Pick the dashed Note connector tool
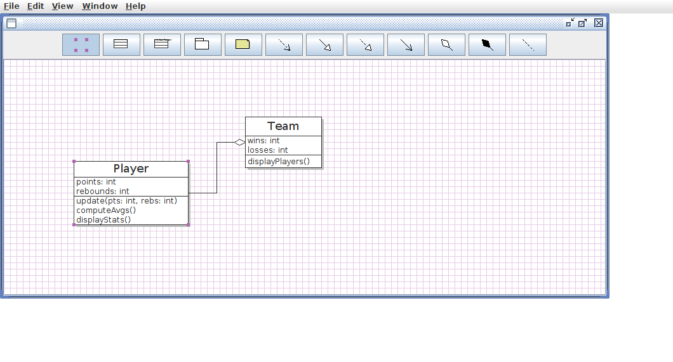 click(x=528, y=44)
